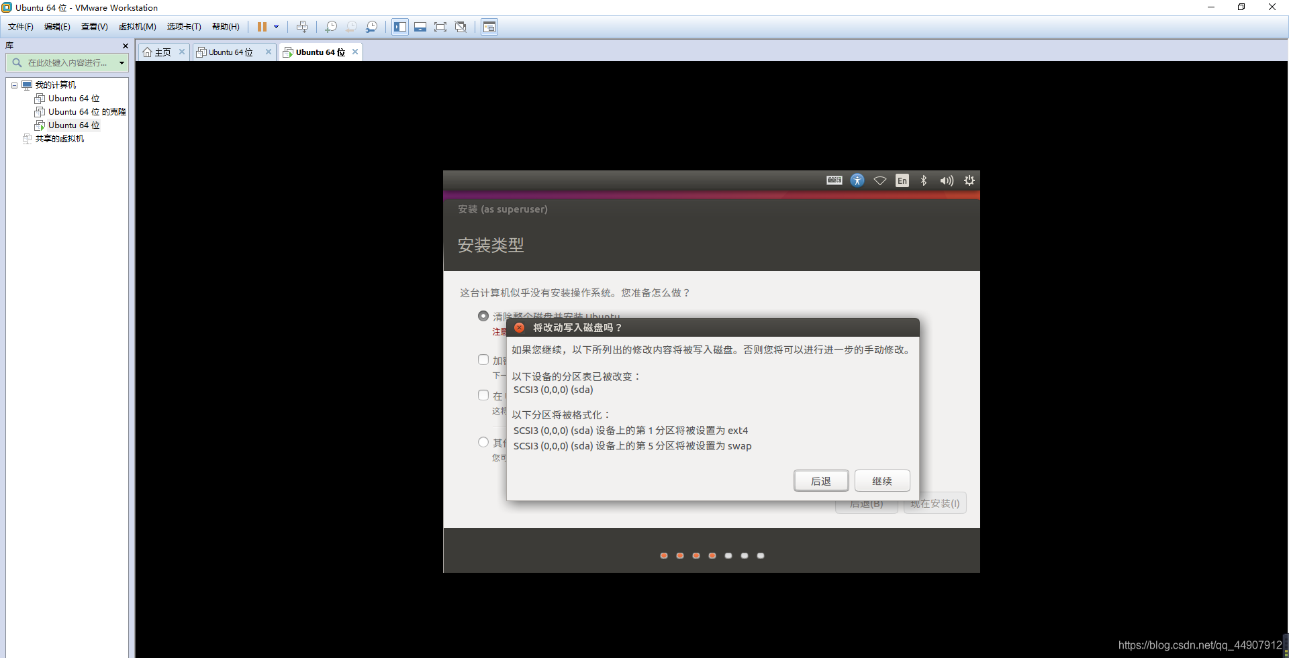Click the library search input field

(x=66, y=63)
